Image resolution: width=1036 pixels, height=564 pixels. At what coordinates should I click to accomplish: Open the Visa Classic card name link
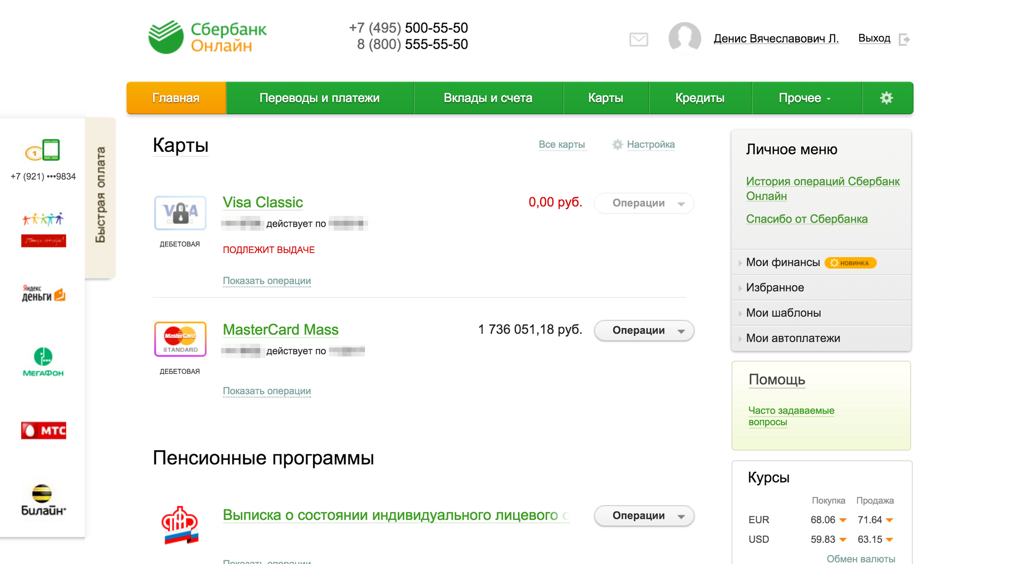tap(263, 202)
